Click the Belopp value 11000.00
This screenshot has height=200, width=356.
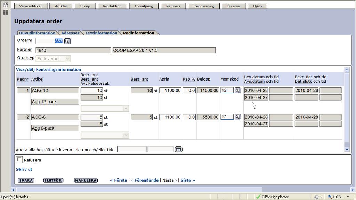tap(208, 90)
